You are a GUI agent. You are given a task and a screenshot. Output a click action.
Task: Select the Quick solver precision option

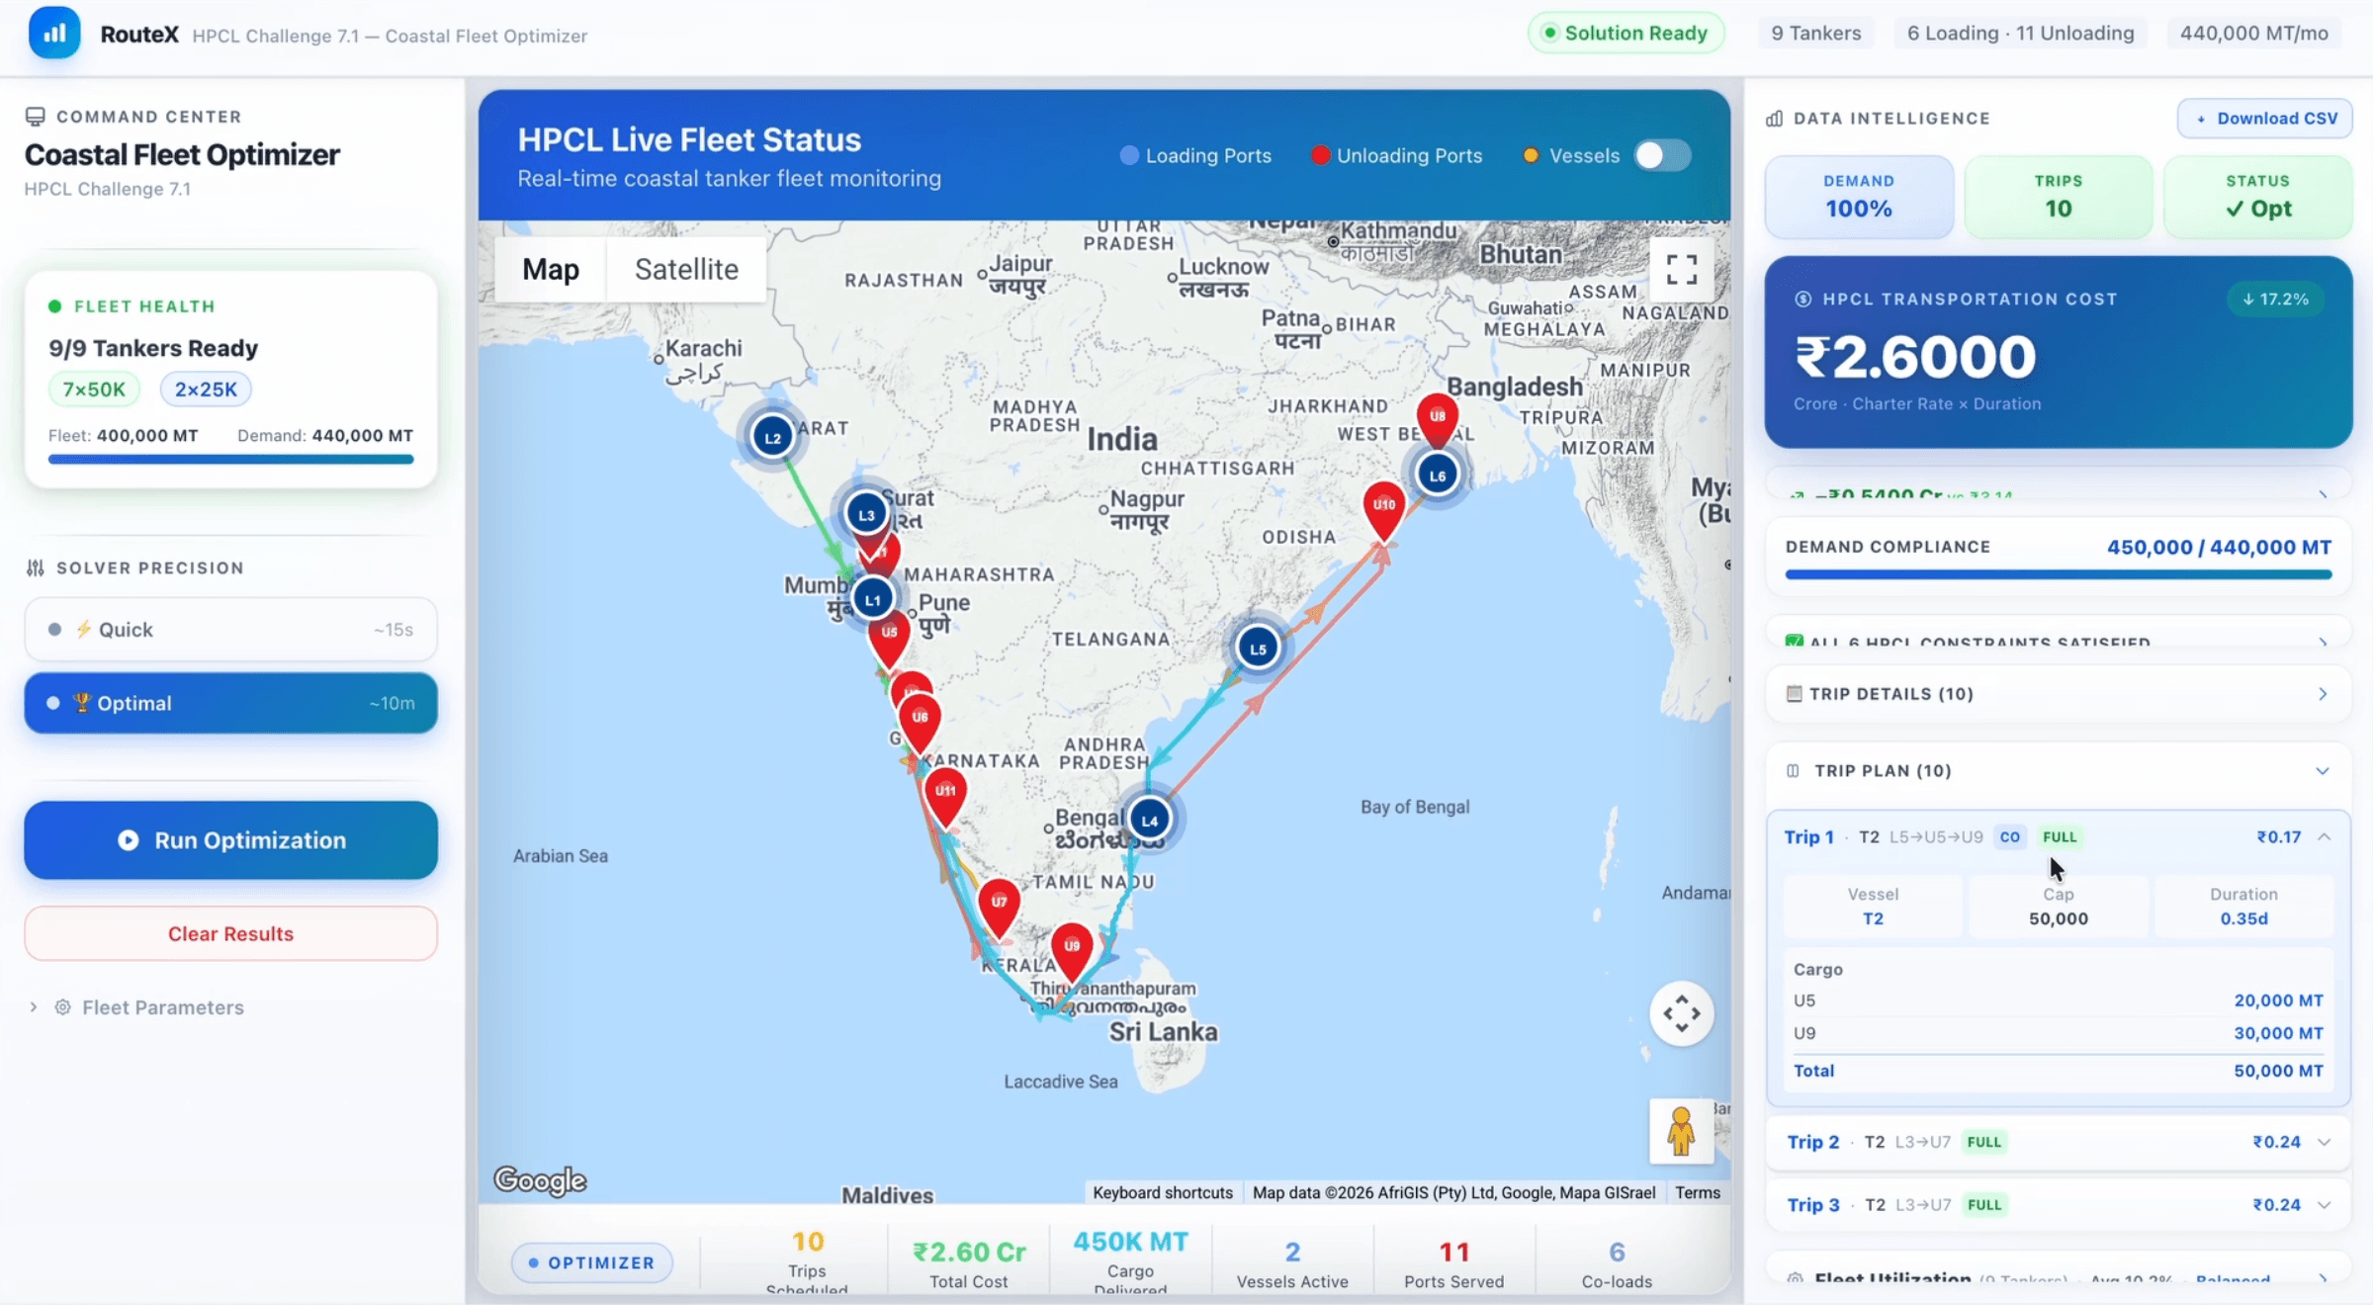pos(230,630)
